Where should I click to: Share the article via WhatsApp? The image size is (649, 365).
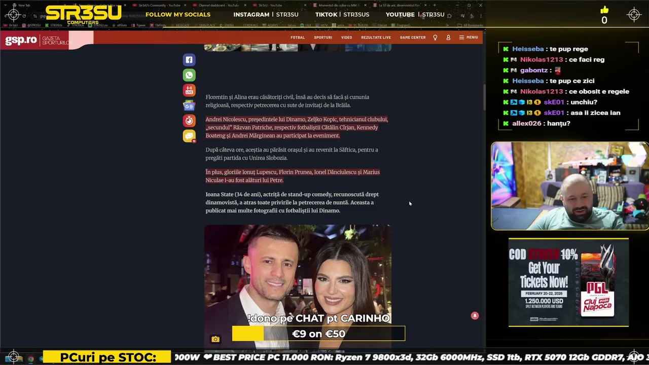pyautogui.click(x=189, y=75)
